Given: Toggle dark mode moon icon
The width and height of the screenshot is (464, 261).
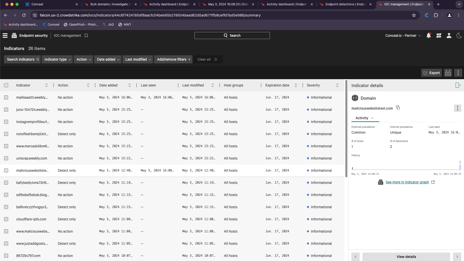Looking at the screenshot, I should [459, 36].
